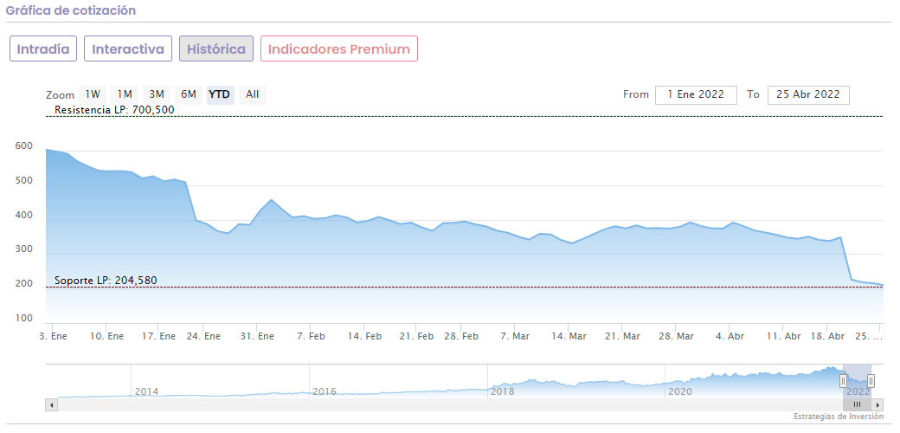Select the YTD zoom button
Image resolution: width=900 pixels, height=433 pixels.
click(220, 94)
